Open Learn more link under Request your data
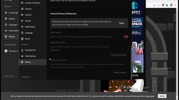 [x=55, y=50]
